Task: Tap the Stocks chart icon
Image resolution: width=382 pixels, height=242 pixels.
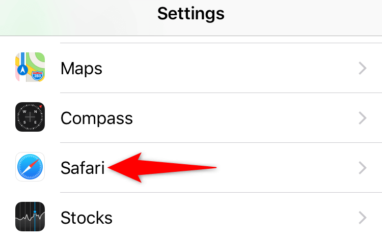Action: pyautogui.click(x=30, y=217)
